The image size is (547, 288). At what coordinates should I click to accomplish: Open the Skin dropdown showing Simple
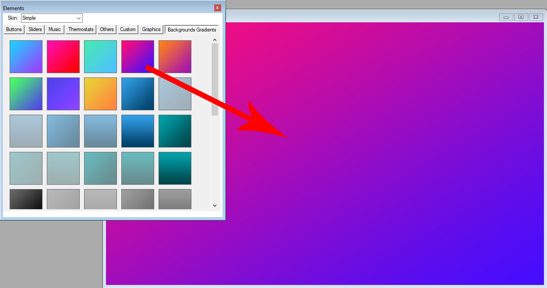(x=52, y=18)
